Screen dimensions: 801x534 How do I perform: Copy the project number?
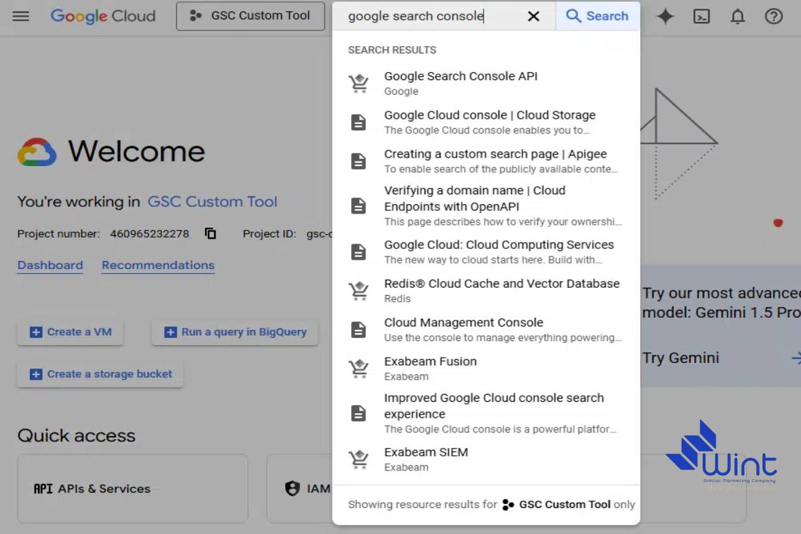pyautogui.click(x=210, y=234)
